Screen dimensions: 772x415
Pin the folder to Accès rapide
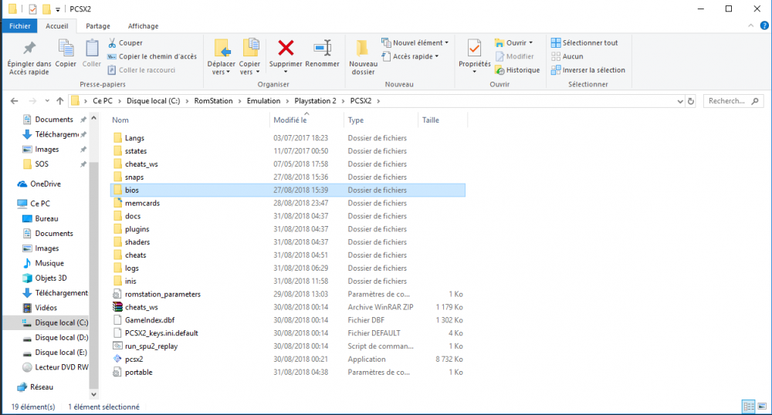point(29,58)
